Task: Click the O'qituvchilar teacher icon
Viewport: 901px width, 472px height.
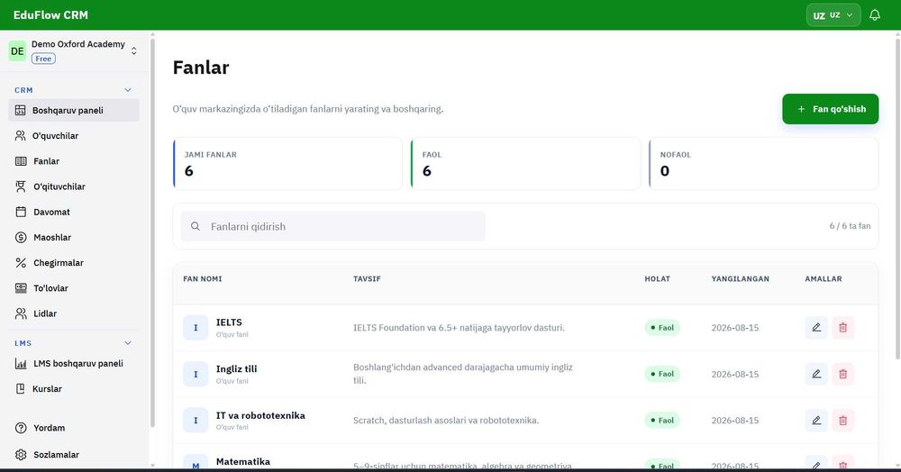Action: point(21,186)
